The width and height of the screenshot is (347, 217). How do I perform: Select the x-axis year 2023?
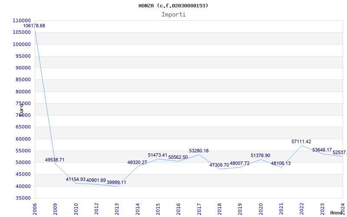coord(322,209)
